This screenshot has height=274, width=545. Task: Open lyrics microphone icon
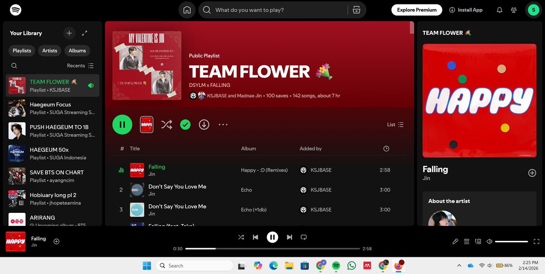coord(456,241)
